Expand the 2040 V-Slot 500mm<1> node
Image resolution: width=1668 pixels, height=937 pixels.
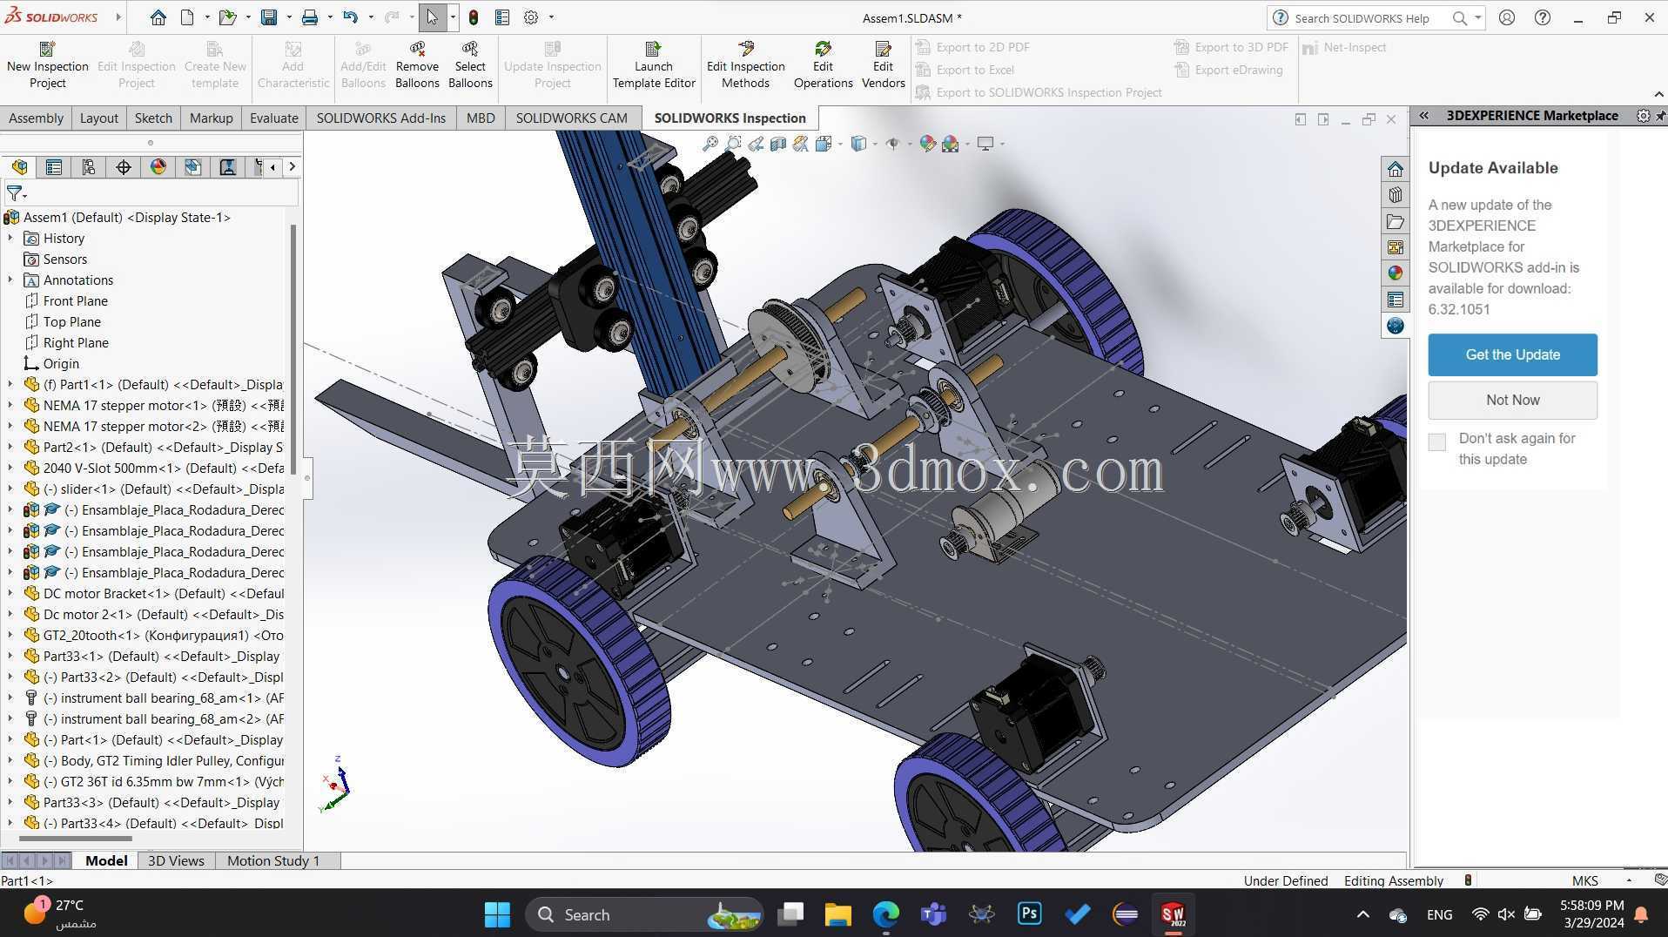pyautogui.click(x=10, y=468)
